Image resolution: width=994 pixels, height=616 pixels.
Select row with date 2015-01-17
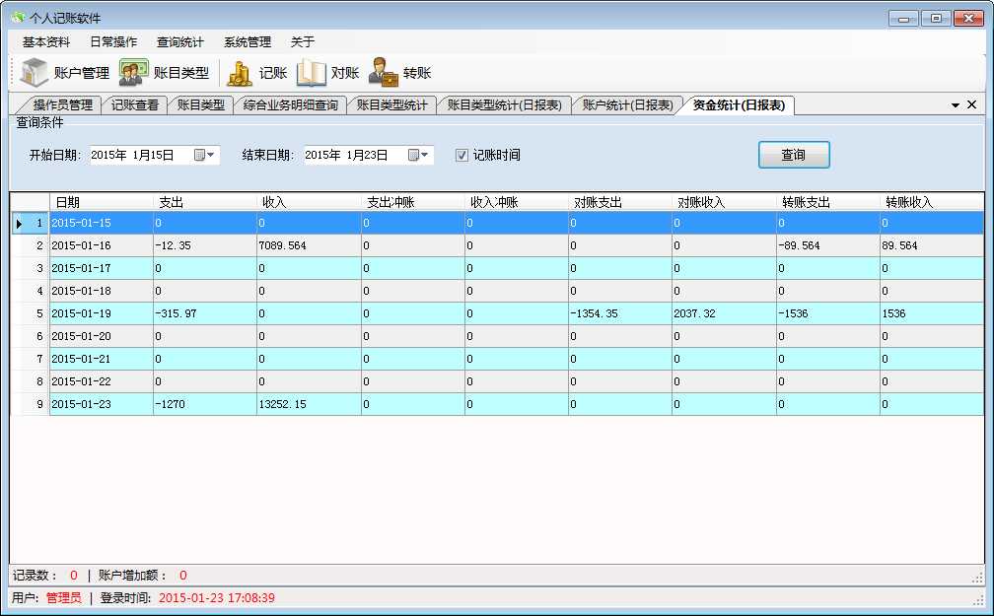click(498, 269)
